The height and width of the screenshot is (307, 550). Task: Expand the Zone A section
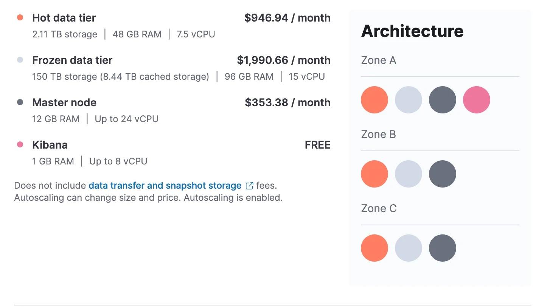click(x=378, y=60)
